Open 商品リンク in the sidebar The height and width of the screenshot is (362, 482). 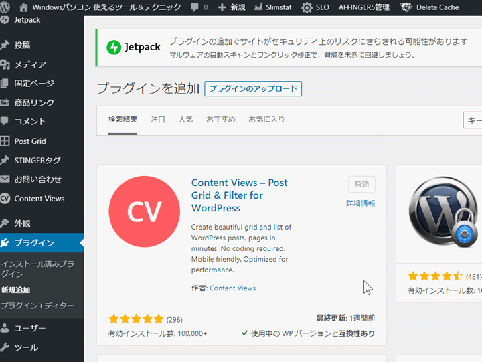point(34,102)
